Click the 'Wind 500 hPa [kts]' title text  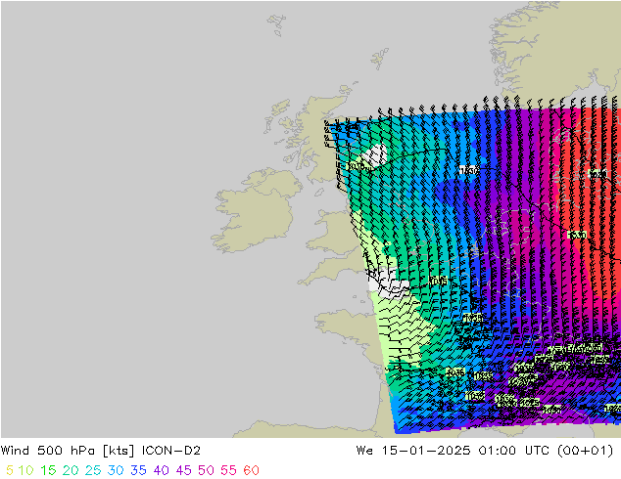[68, 451]
